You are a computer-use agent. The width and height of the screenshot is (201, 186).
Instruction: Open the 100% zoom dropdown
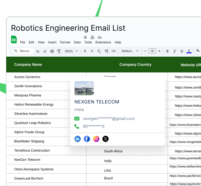[x=71, y=51]
